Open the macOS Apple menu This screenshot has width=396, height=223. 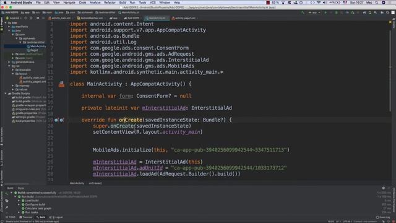point(5,2)
